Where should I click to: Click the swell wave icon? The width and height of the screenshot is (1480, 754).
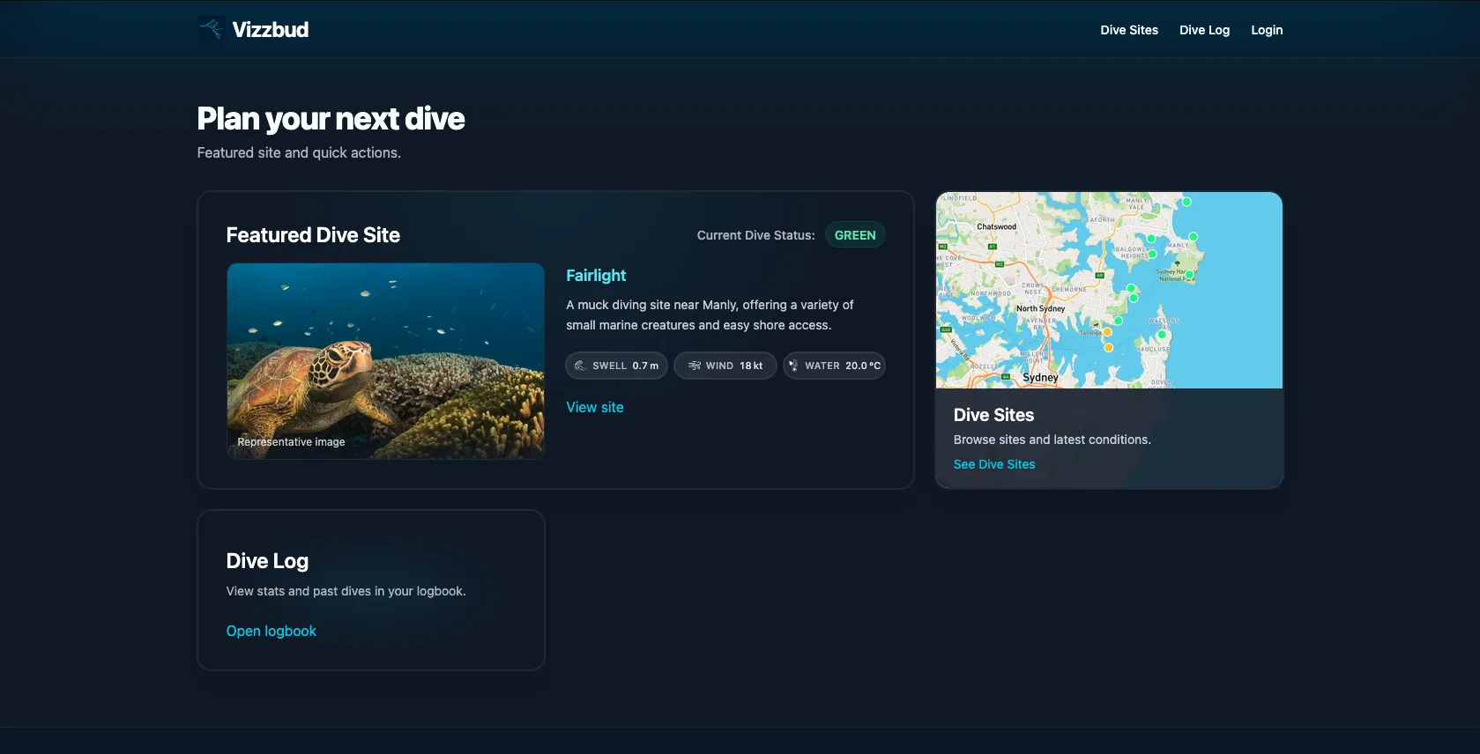580,366
